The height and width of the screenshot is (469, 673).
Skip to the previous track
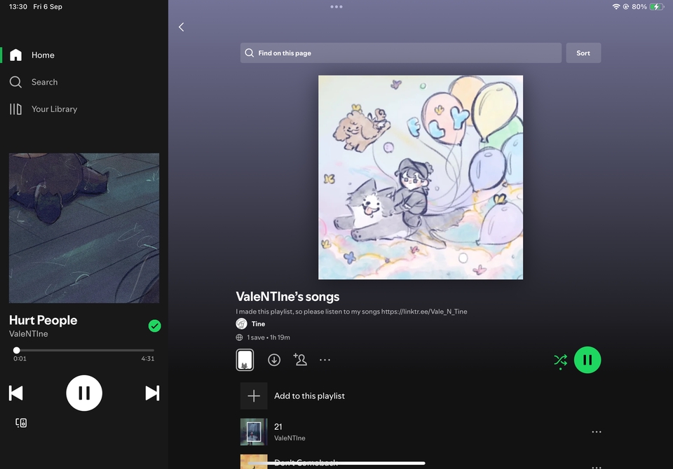pyautogui.click(x=16, y=393)
